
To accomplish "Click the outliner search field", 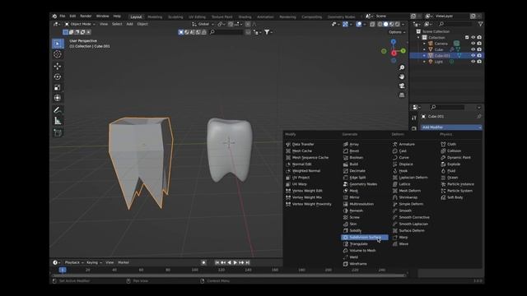I will pos(455,24).
